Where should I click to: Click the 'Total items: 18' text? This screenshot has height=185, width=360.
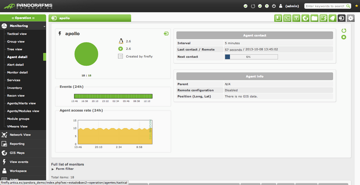pos(62,177)
